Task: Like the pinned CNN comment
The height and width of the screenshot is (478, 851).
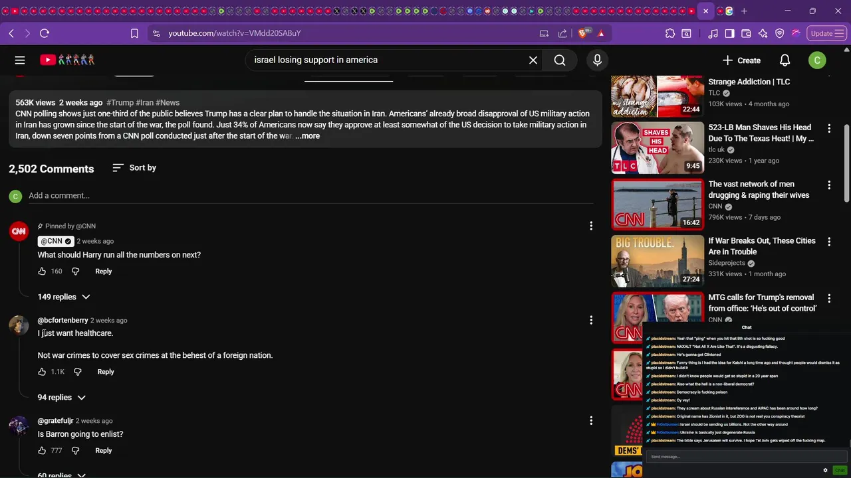Action: (42, 271)
